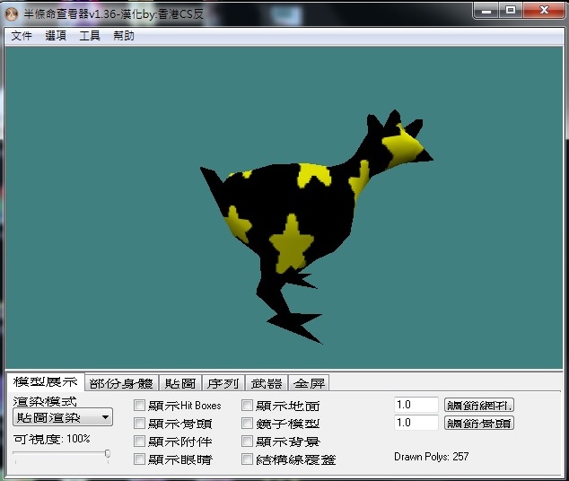Switch to the 序列 tab
Image resolution: width=569 pixels, height=481 pixels.
[224, 382]
